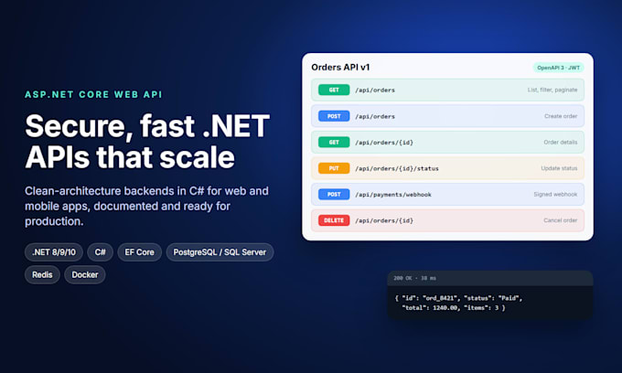The image size is (622, 373).
Task: Select the EF Core tag
Action: point(140,252)
